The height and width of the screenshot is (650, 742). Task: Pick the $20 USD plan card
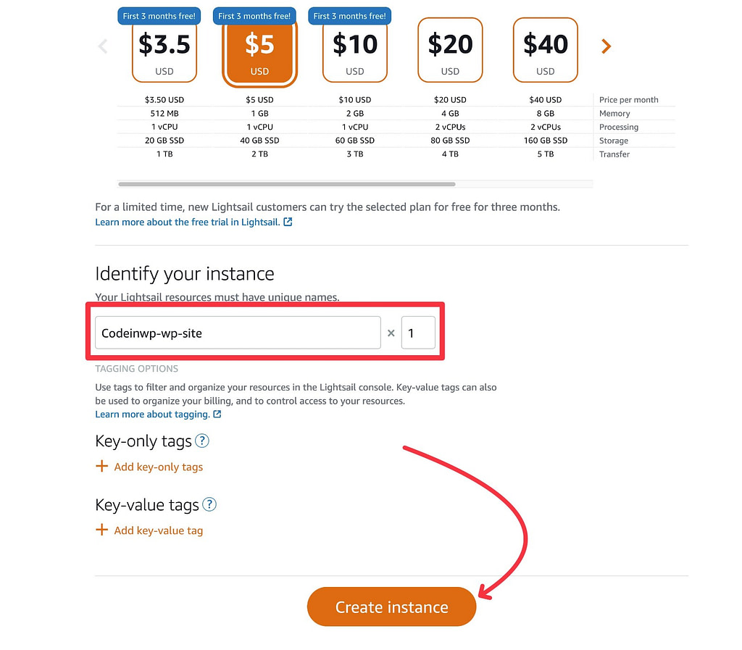click(x=450, y=49)
